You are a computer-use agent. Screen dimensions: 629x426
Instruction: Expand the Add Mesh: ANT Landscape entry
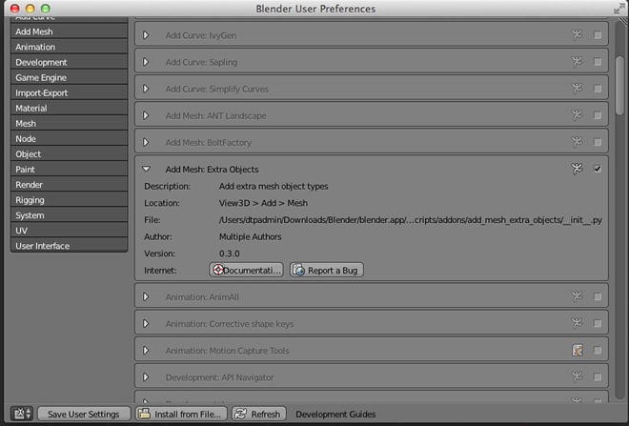[x=146, y=115]
